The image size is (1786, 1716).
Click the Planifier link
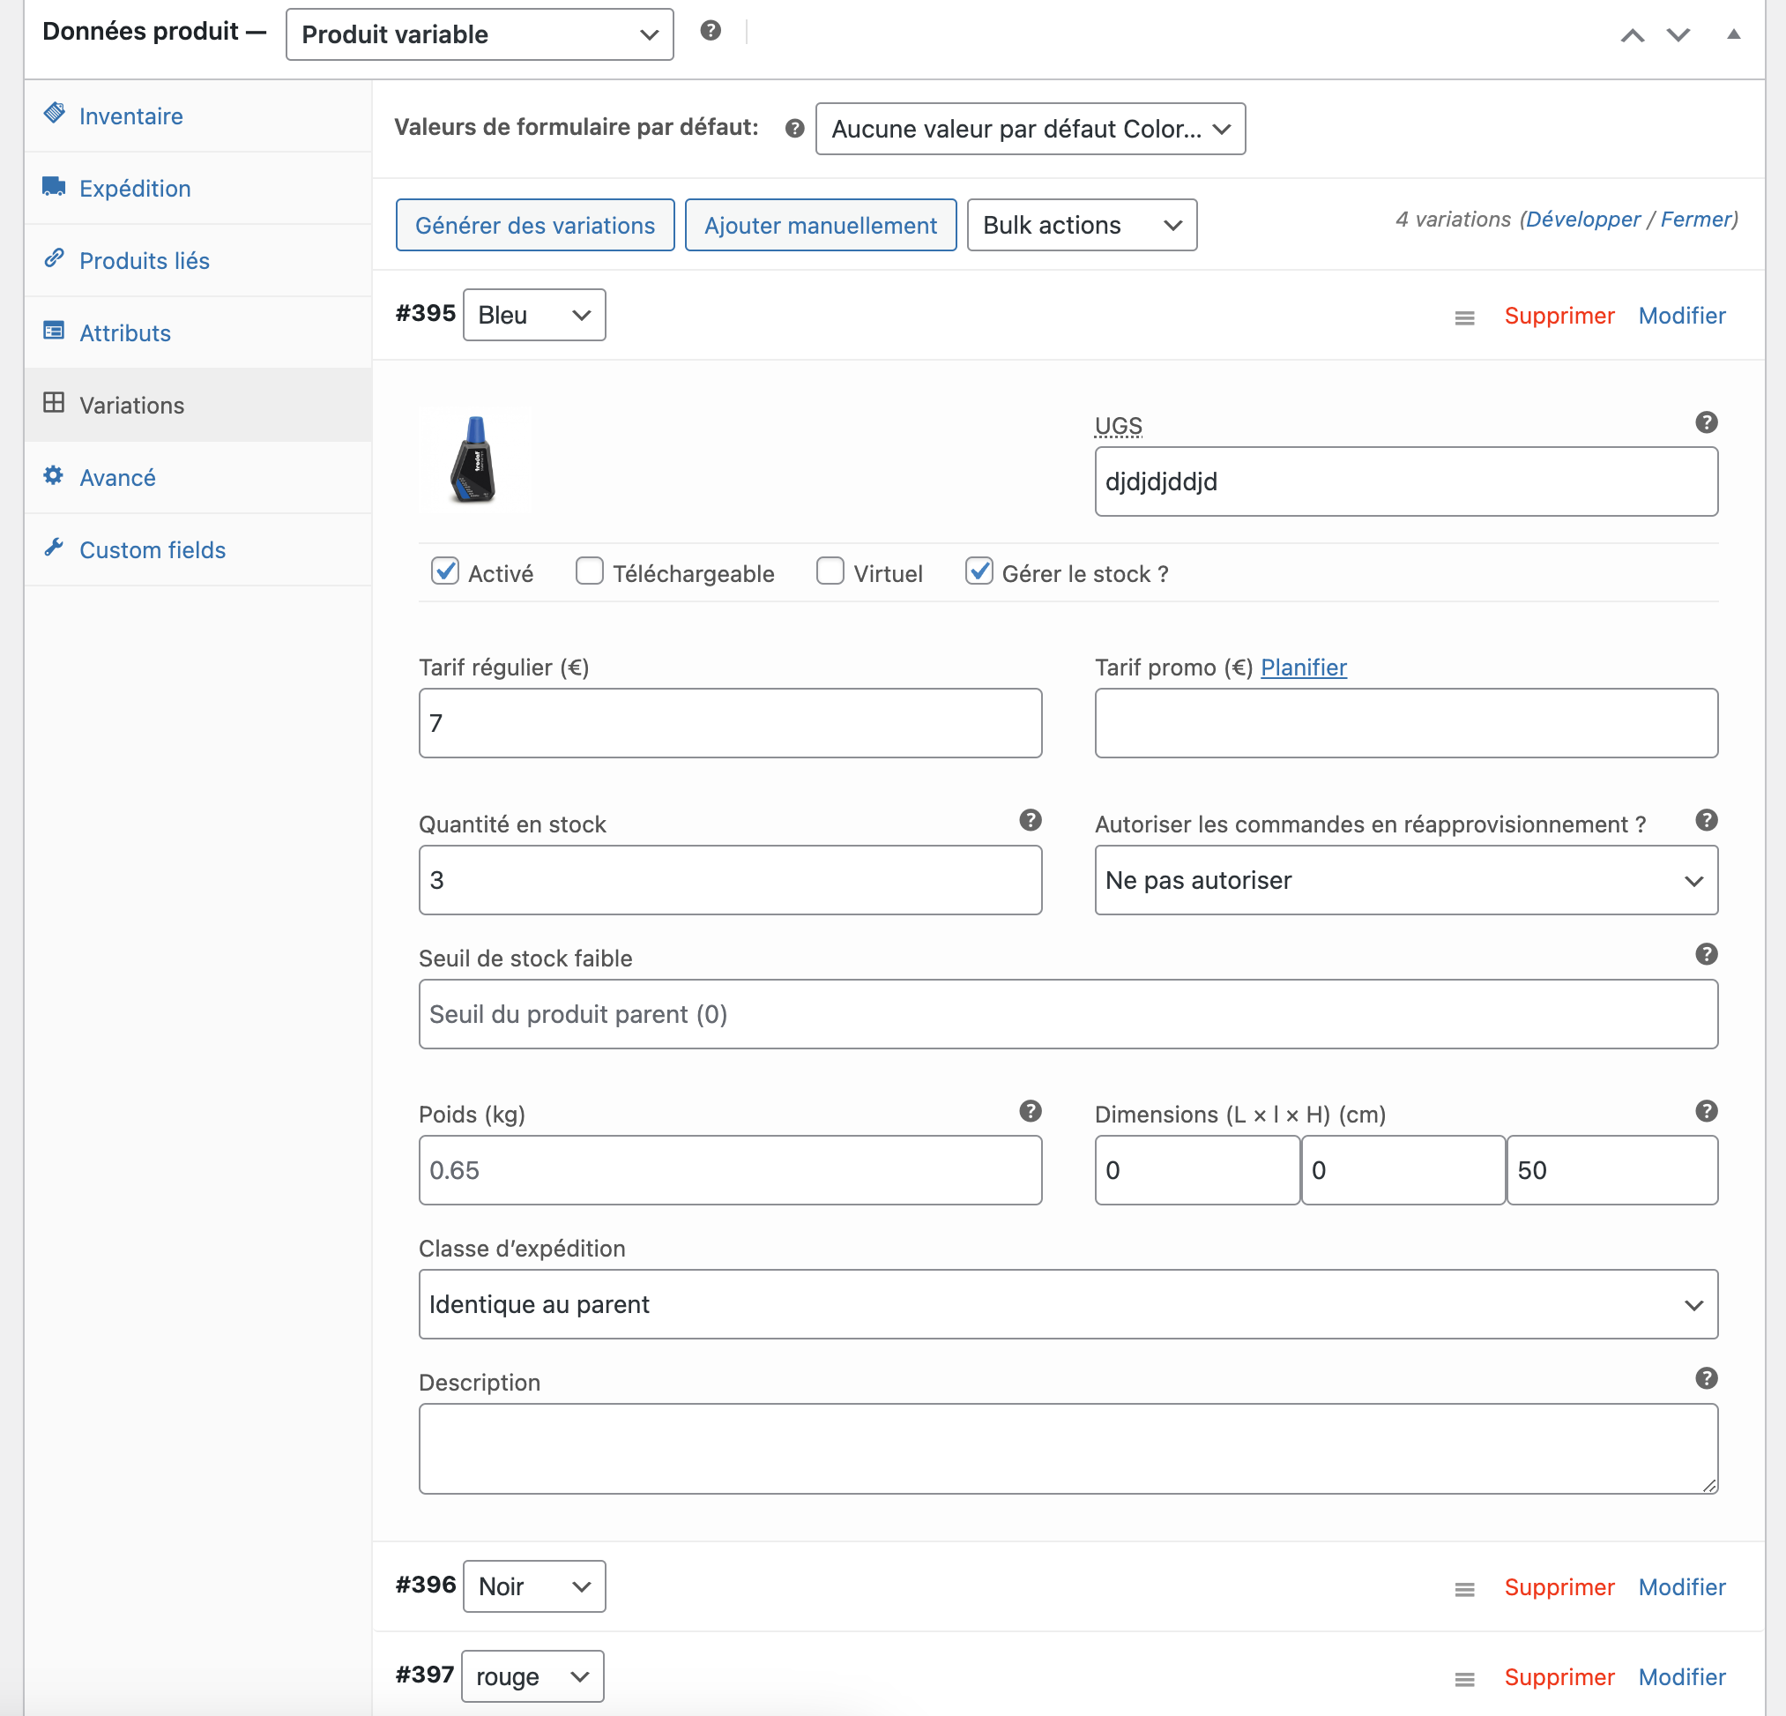point(1303,667)
